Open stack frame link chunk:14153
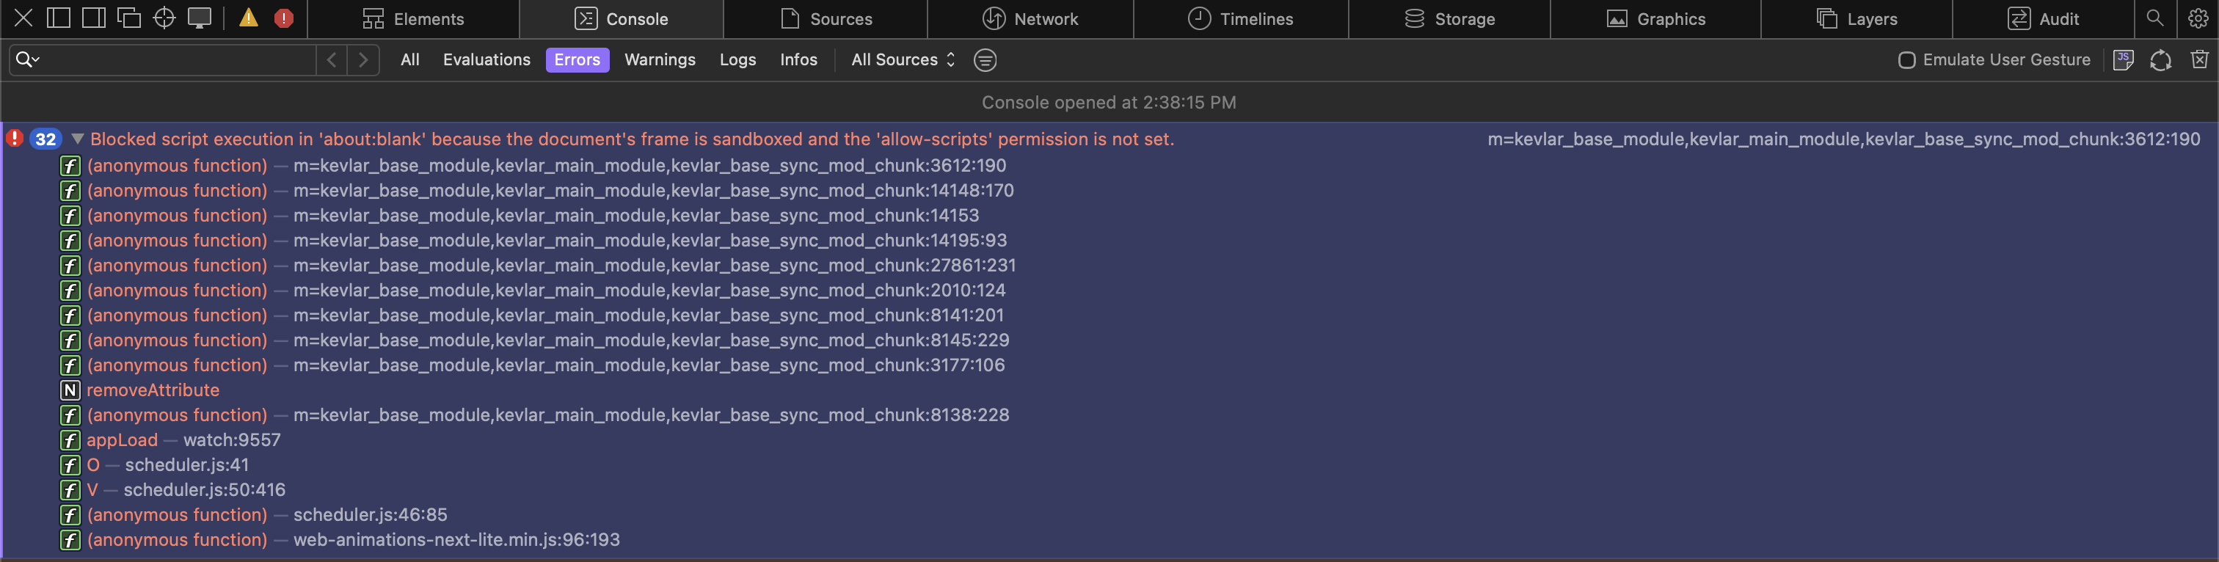Screen dimensions: 2219x562 pos(635,215)
